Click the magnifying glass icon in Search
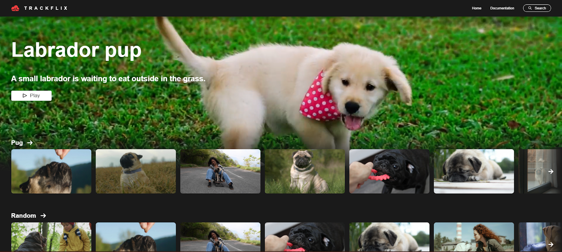The image size is (562, 252). click(x=530, y=8)
